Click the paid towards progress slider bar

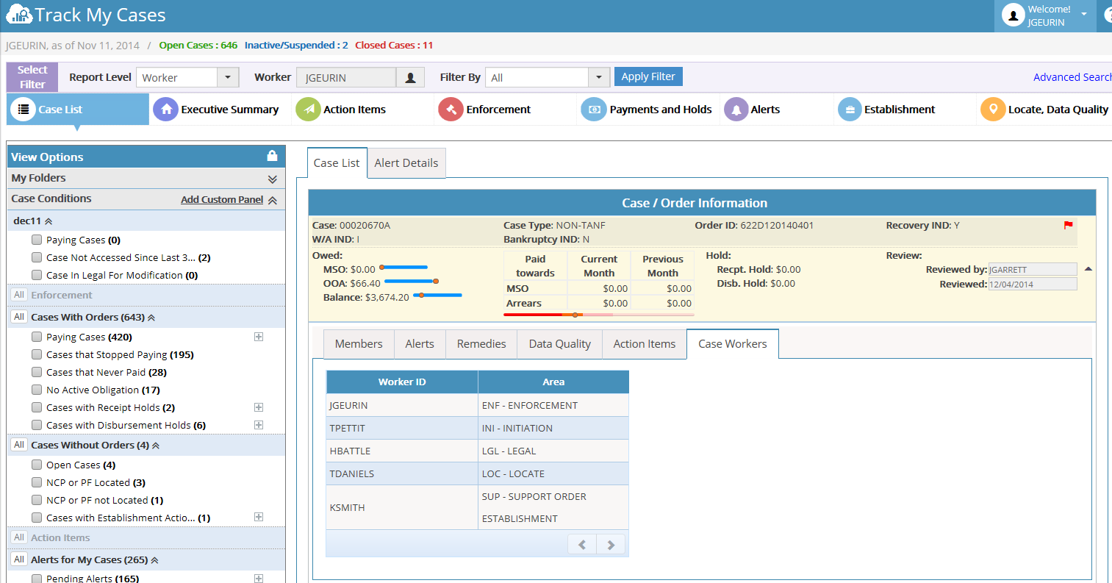tap(599, 315)
